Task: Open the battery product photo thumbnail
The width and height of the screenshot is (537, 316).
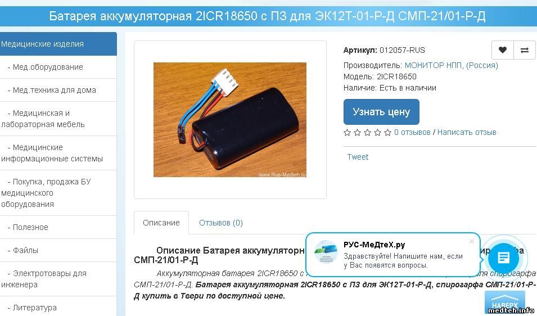Action: tap(230, 120)
